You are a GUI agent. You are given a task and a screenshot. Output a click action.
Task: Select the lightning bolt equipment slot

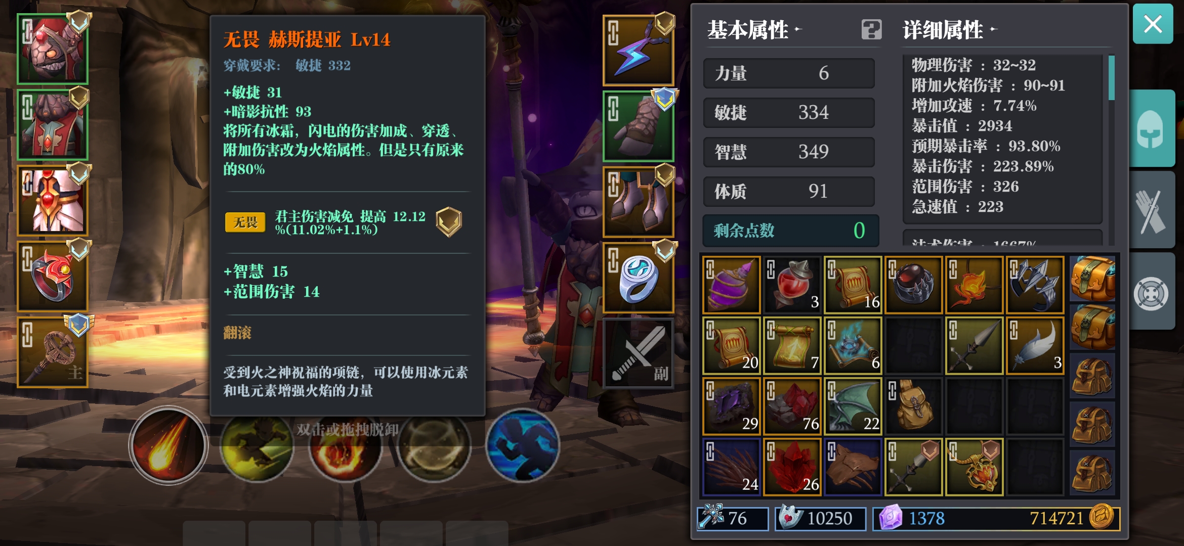click(638, 51)
